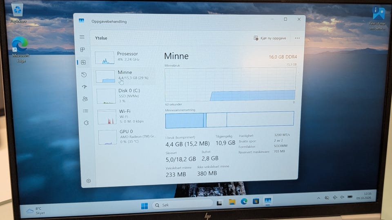Open the weather widget showing 8°C
The image size is (392, 220).
(36, 211)
